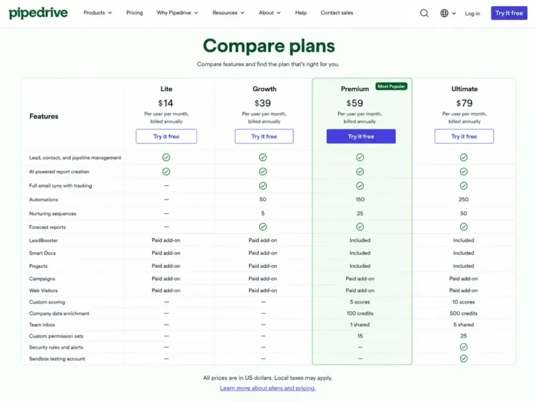The image size is (536, 402).
Task: Click Ultimate checkmark for Sandbox testing account
Action: coord(464,359)
